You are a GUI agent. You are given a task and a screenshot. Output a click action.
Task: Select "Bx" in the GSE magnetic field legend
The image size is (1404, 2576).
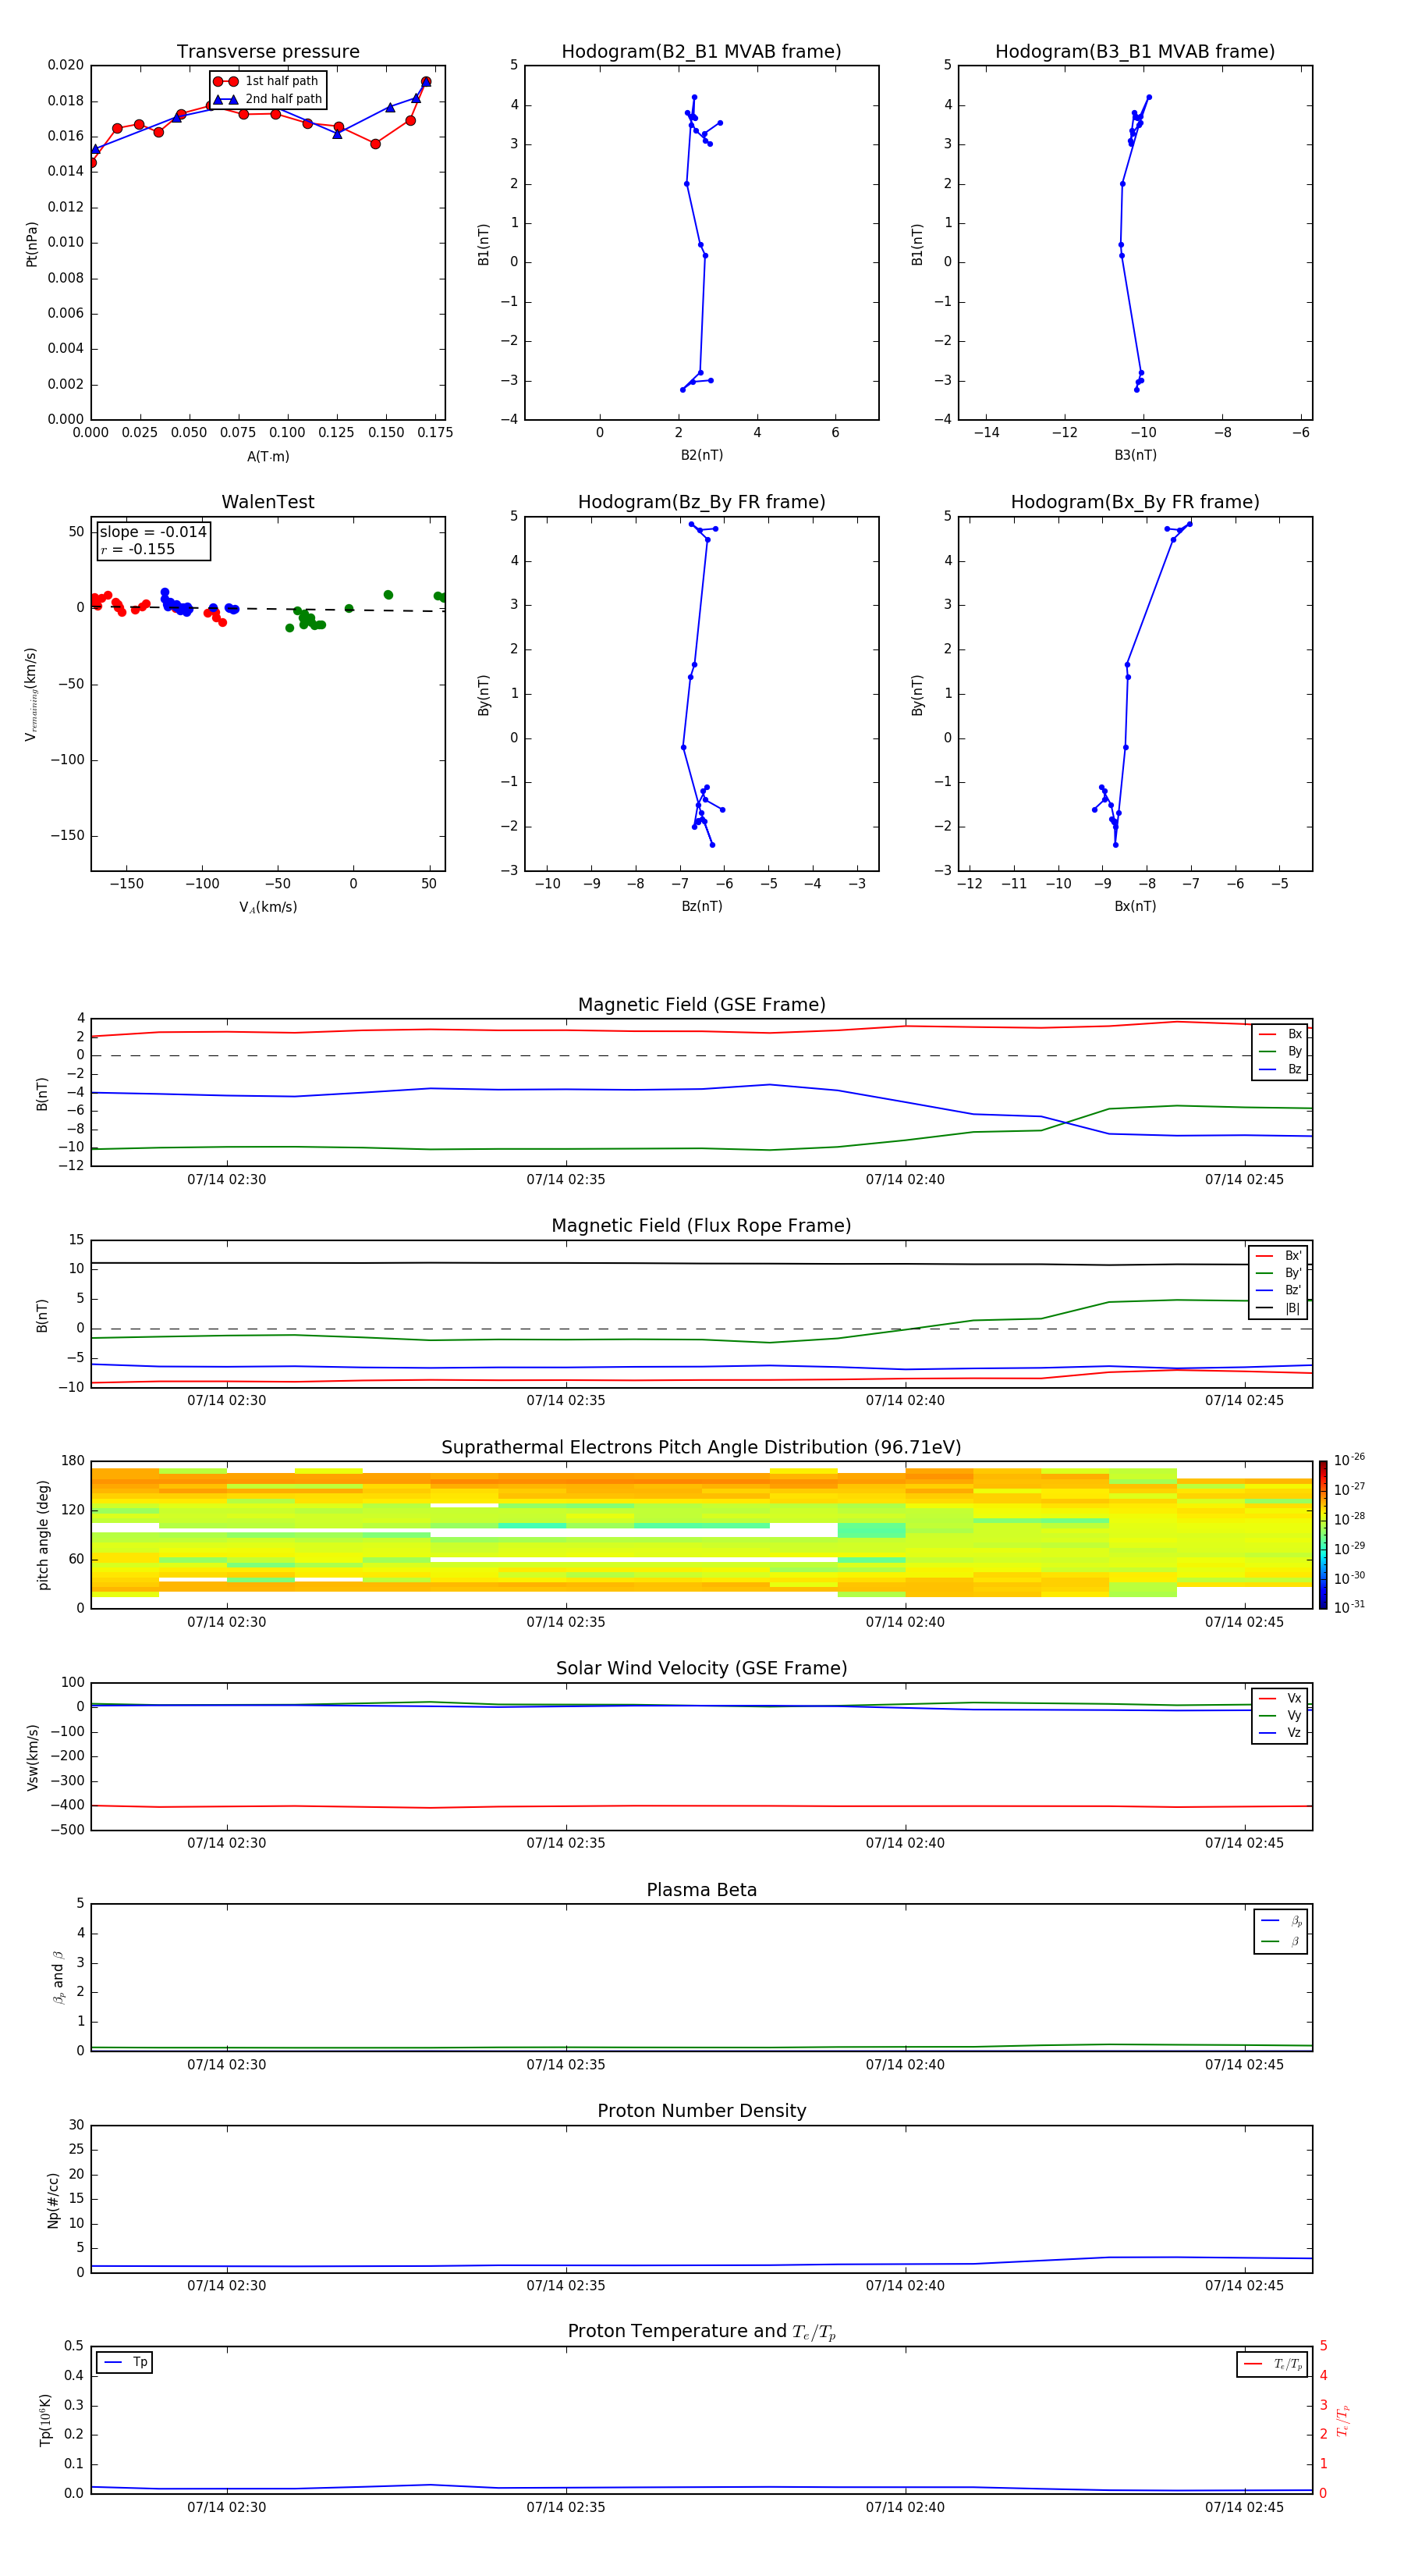tap(1280, 1034)
